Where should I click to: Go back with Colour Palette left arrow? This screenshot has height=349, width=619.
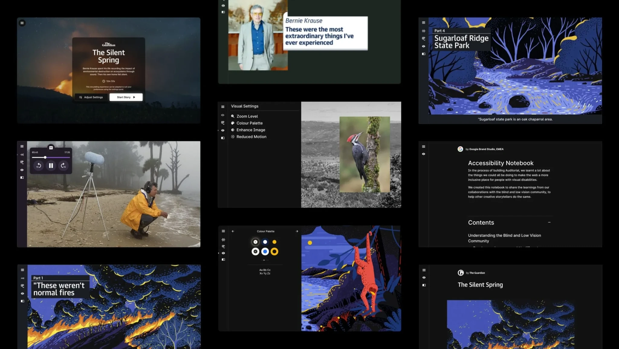point(233,231)
